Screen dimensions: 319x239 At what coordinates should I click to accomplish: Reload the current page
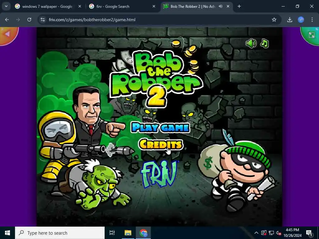29,20
